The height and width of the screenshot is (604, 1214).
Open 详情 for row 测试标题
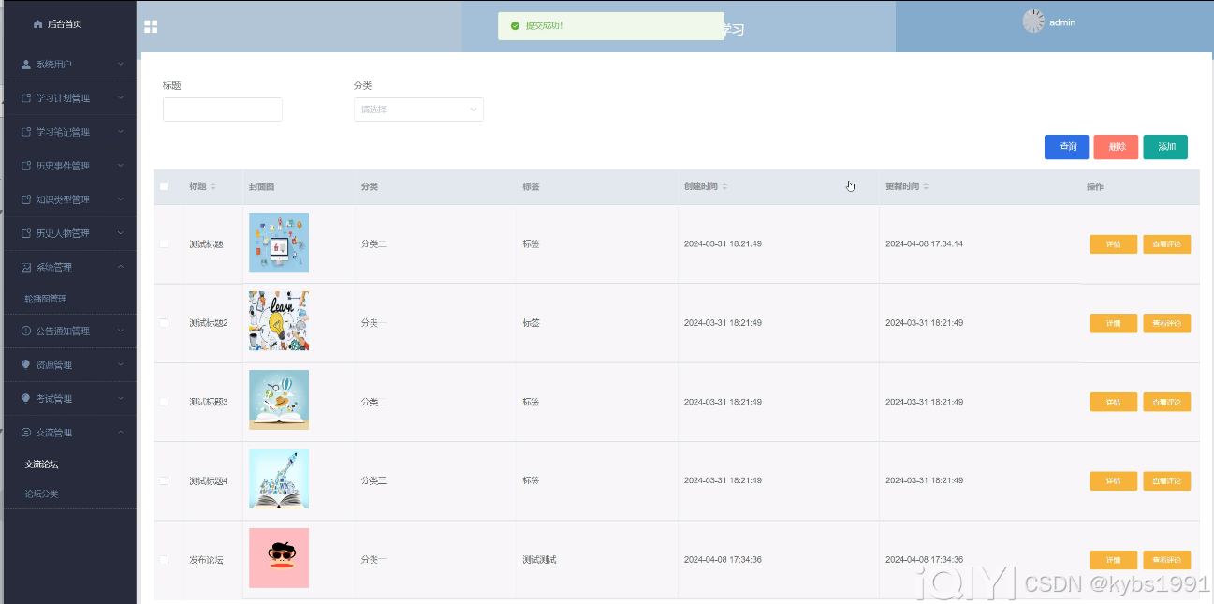click(1113, 244)
